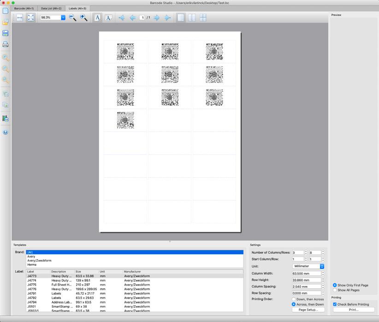
Task: Switch to two-page side-by-side view
Action: (192, 18)
